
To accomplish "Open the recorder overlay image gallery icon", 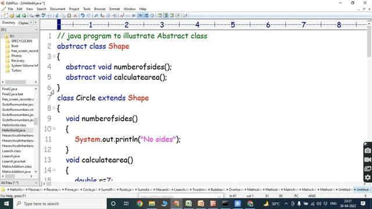I will pos(367,168).
